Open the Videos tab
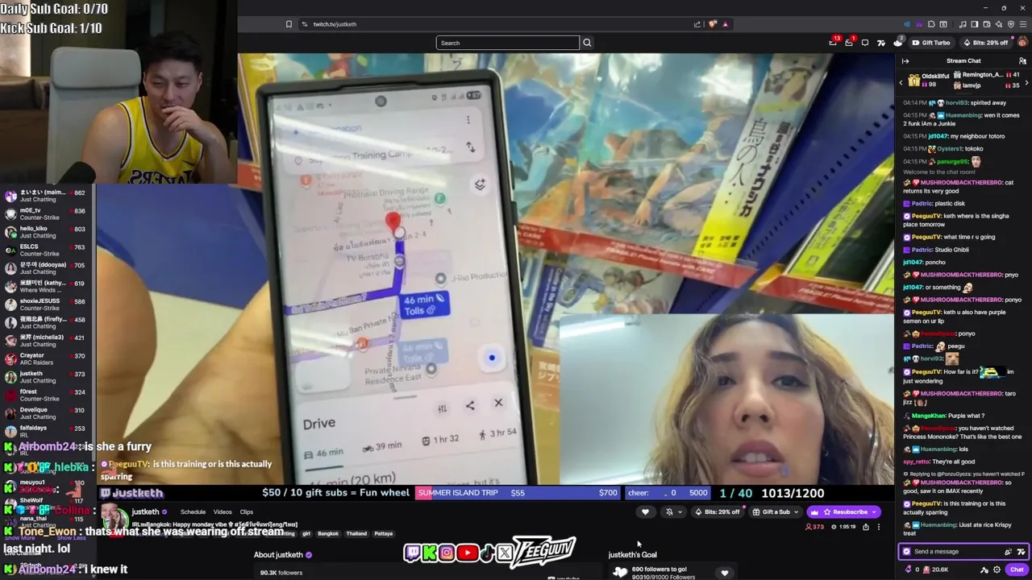The height and width of the screenshot is (580, 1032). point(223,512)
